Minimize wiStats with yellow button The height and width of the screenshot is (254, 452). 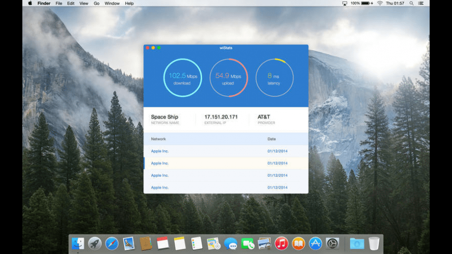pos(153,48)
